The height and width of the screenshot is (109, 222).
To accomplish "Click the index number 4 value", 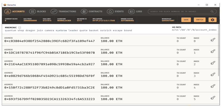I will (195, 88).
